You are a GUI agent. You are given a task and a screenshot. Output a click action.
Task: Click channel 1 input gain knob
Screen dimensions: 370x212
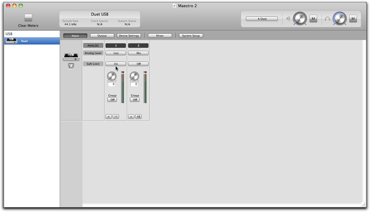112,76
